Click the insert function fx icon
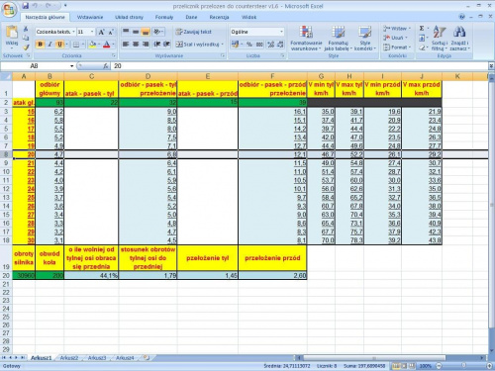This screenshot has width=495, height=371. (x=106, y=66)
